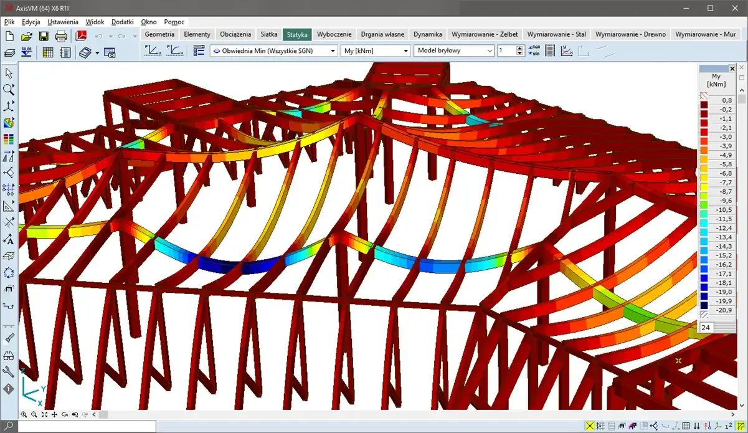Open the table browser icon

pos(47,52)
